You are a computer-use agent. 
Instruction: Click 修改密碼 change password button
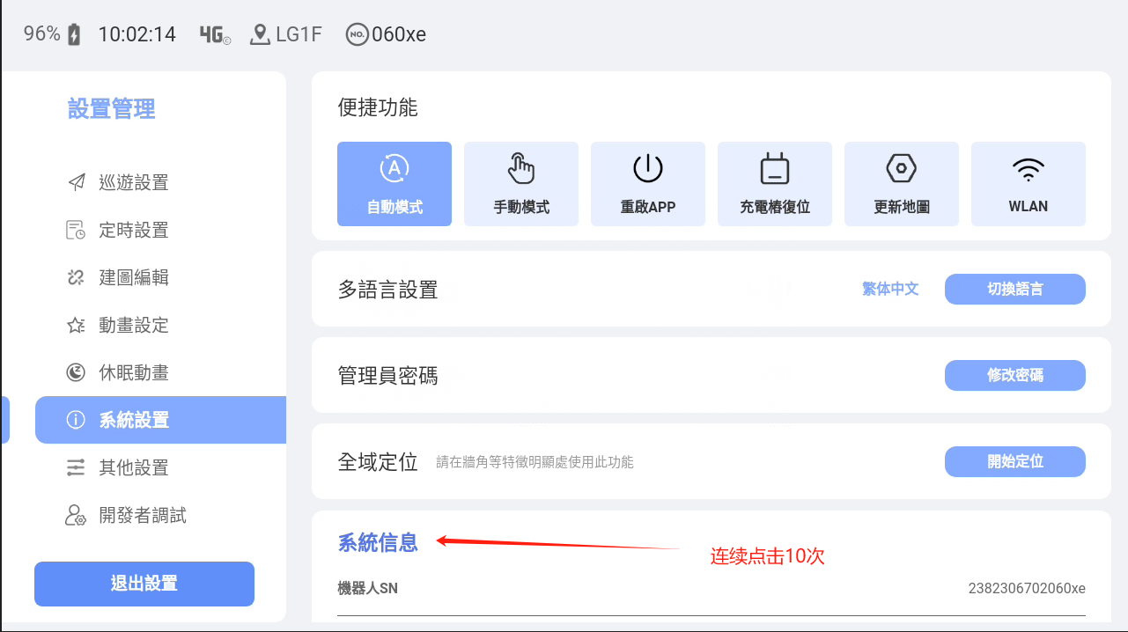tap(1014, 375)
